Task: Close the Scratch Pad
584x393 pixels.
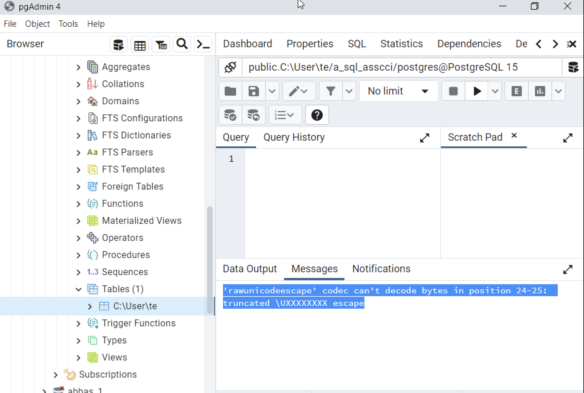Action: [x=514, y=136]
